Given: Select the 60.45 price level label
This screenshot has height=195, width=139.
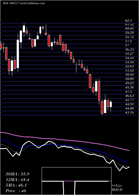Looking at the screenshot, I should (129, 28).
